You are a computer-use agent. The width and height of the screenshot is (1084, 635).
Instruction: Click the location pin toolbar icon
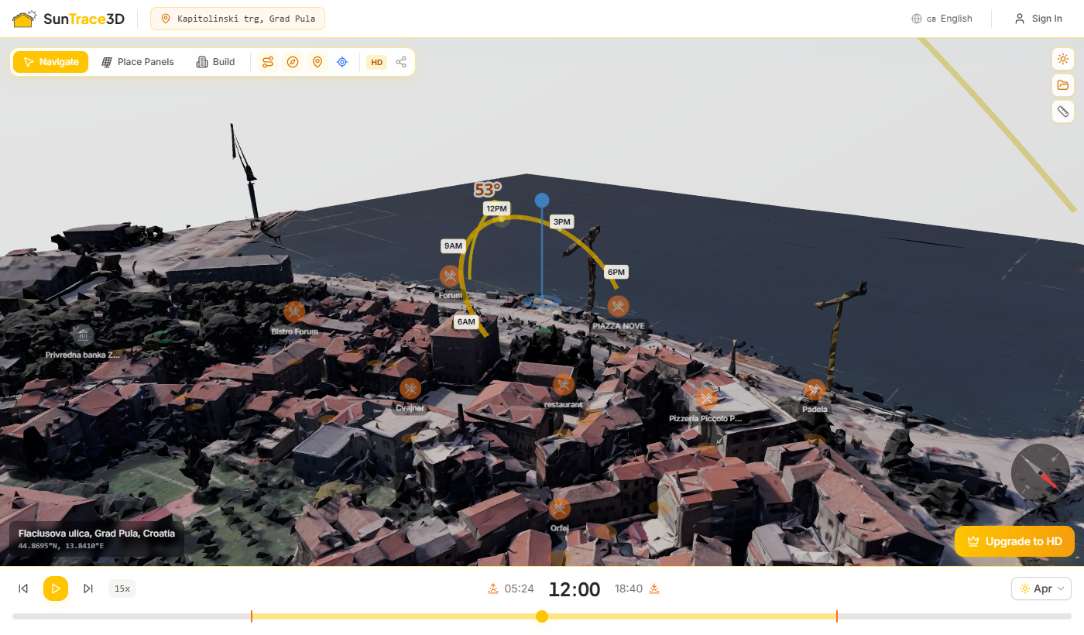pos(317,62)
